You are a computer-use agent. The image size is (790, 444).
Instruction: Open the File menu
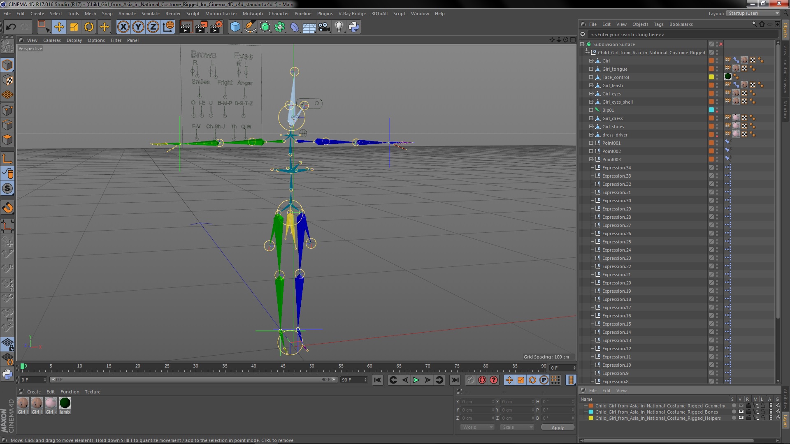[7, 14]
